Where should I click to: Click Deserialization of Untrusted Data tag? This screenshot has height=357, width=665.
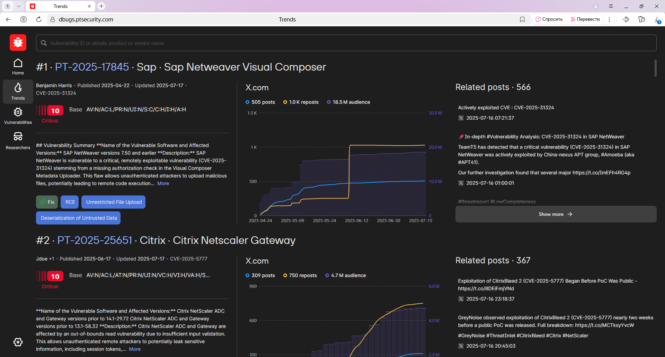[x=78, y=218]
